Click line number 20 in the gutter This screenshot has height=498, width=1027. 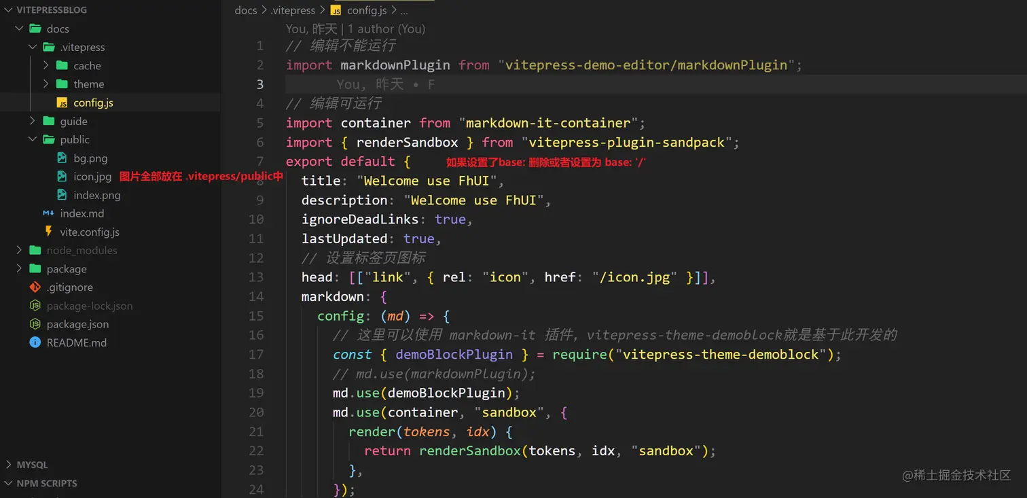pyautogui.click(x=256, y=412)
